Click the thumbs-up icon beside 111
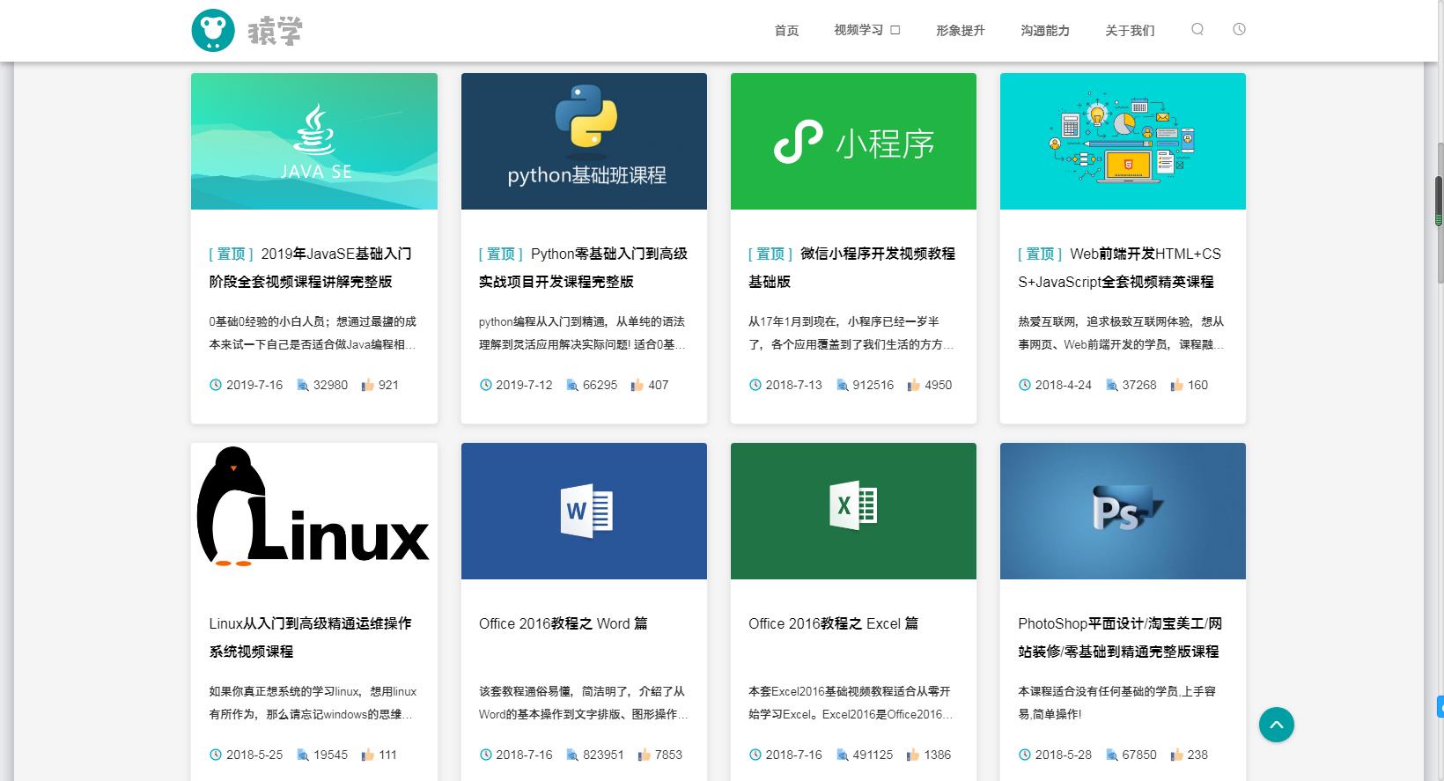This screenshot has height=781, width=1444. 368,755
